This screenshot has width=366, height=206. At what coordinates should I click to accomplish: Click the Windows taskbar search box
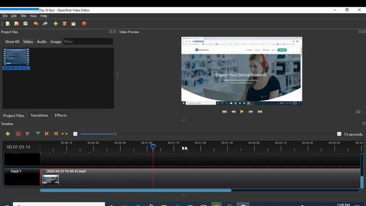59,204
